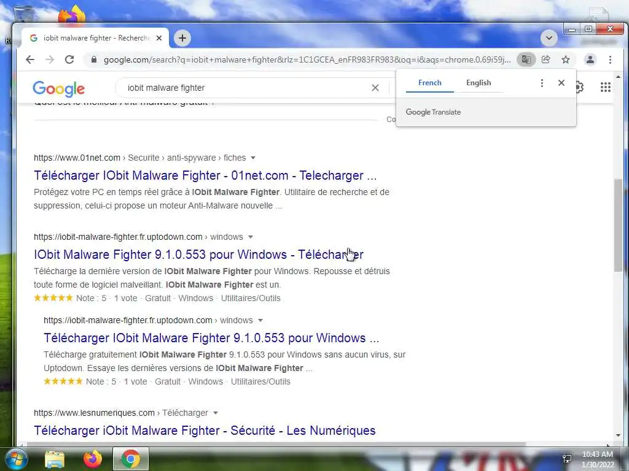Share this page using the share icon
Screen dimensions: 629x471
[x=545, y=59]
